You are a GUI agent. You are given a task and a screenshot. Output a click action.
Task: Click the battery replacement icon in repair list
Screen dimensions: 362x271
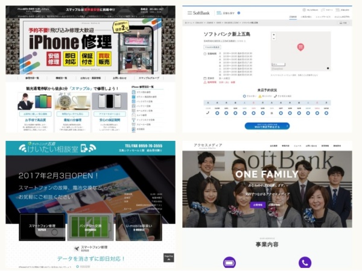coord(133,106)
